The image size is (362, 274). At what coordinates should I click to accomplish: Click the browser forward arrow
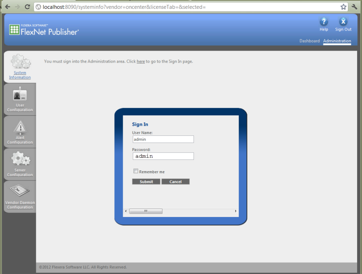point(17,7)
